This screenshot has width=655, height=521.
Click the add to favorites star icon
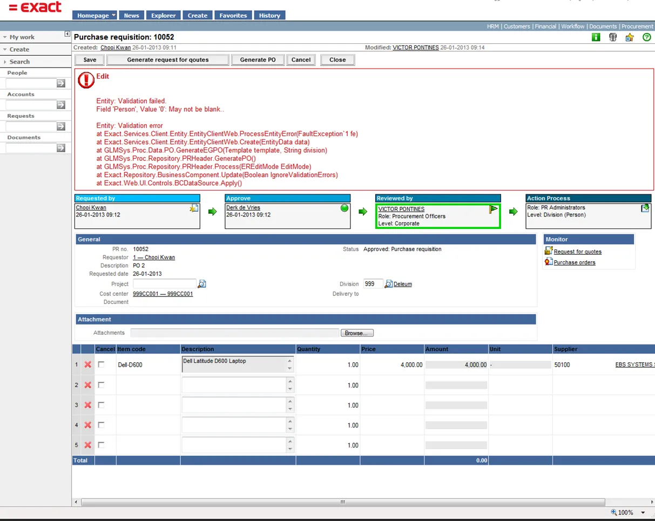(x=629, y=37)
